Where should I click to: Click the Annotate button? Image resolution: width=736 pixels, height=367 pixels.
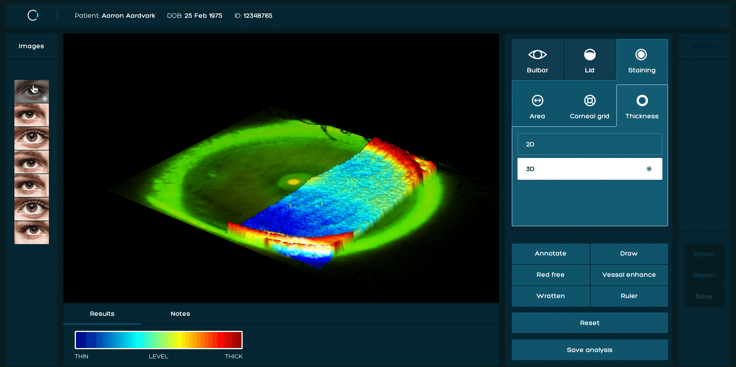(x=551, y=254)
